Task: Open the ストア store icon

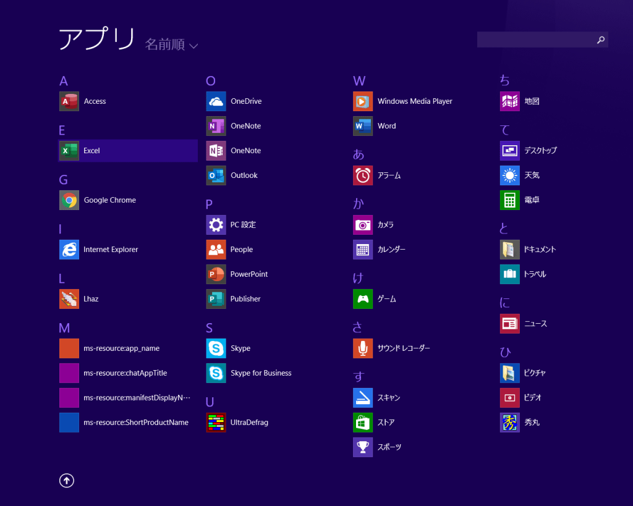Action: tap(363, 423)
